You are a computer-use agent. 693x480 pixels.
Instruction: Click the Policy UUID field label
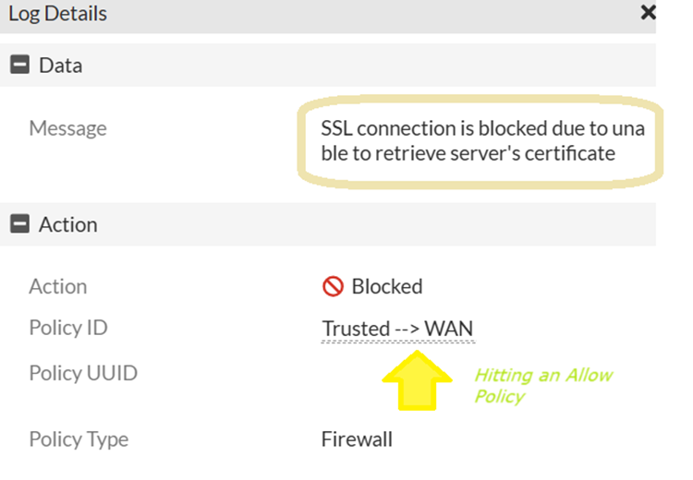[83, 374]
